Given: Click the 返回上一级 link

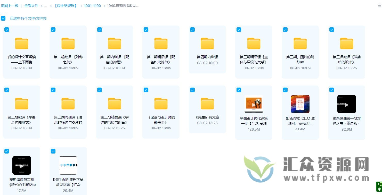Looking at the screenshot, I should pyautogui.click(x=10, y=5).
